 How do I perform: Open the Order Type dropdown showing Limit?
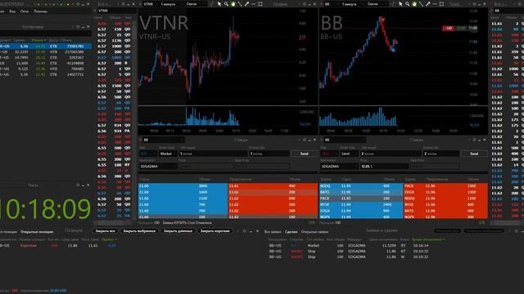[349, 154]
